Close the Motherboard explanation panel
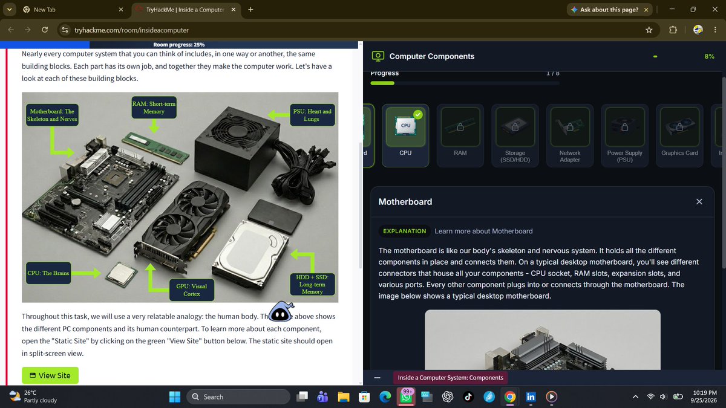Image resolution: width=726 pixels, height=408 pixels. [699, 202]
